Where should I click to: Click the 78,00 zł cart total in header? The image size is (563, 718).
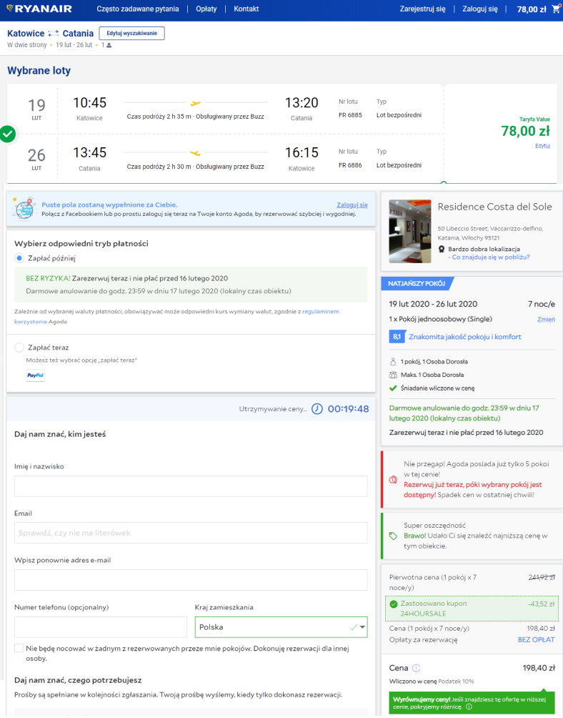click(x=531, y=9)
